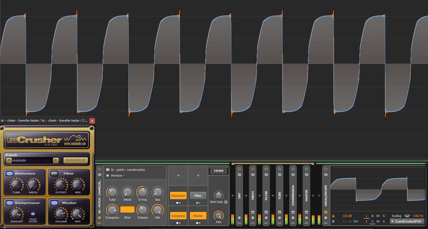Viewport: 428px width, 229px height.
Task: Open the folder icon on DRY device
Action: tap(239, 175)
